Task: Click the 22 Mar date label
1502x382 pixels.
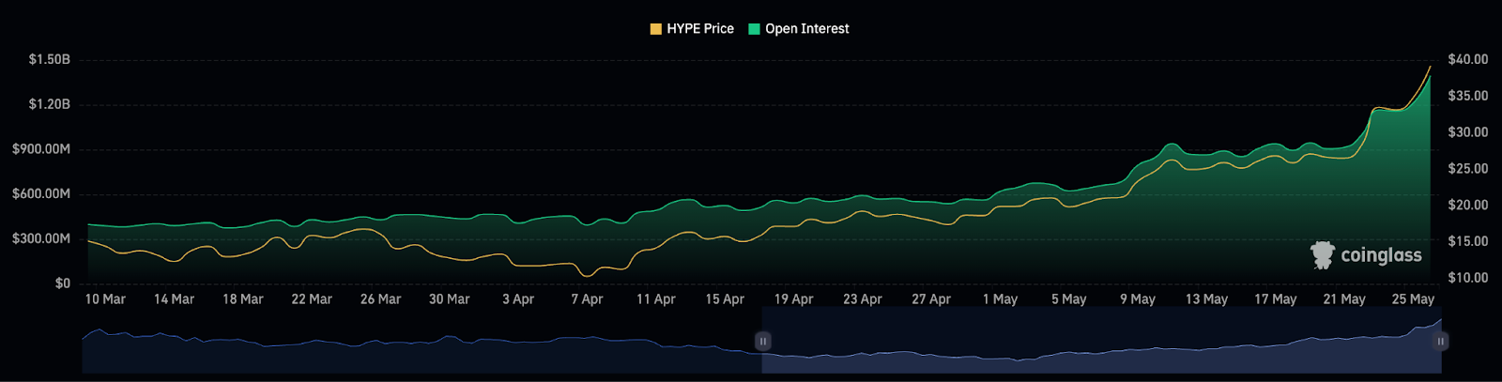Action: (x=312, y=299)
